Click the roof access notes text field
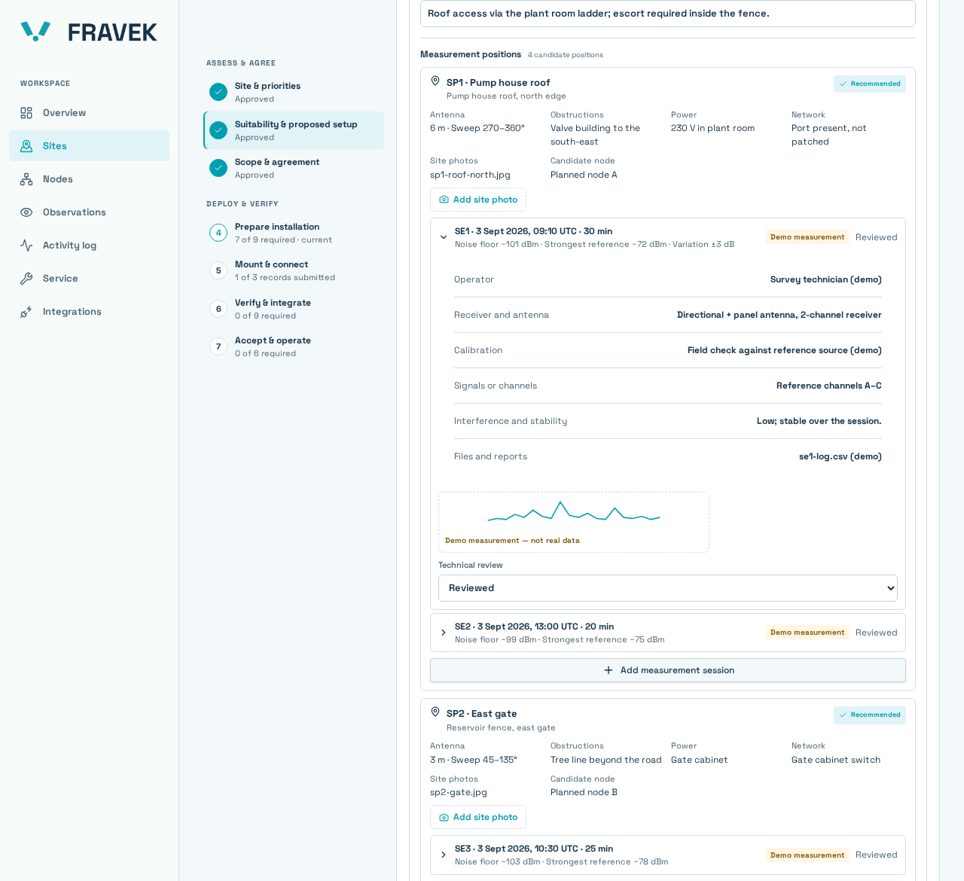Image resolution: width=964 pixels, height=881 pixels. 668,14
